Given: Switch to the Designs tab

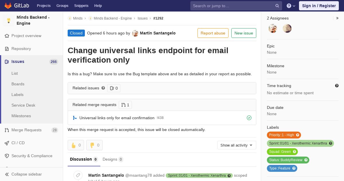Looking at the screenshot, I should [x=113, y=159].
